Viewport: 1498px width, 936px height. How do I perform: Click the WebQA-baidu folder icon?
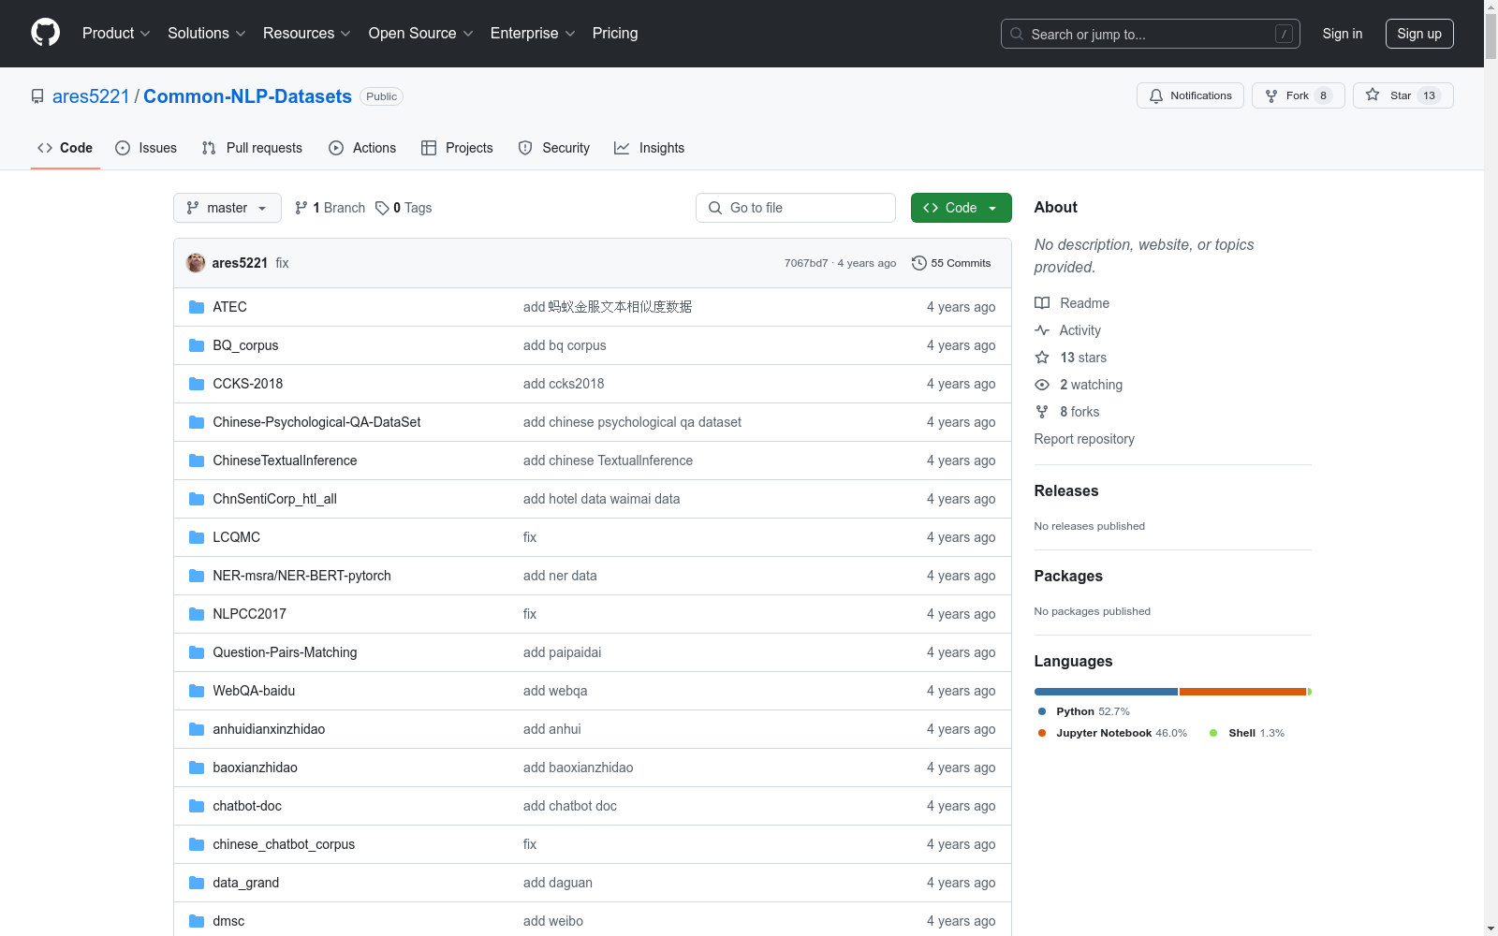pyautogui.click(x=197, y=691)
